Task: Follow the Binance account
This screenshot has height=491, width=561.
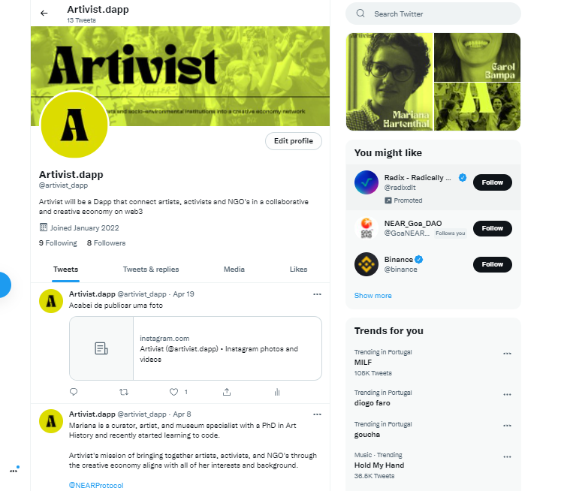Action: coord(493,264)
